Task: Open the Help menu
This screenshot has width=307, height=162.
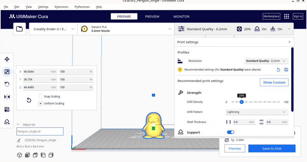Action: (99, 7)
